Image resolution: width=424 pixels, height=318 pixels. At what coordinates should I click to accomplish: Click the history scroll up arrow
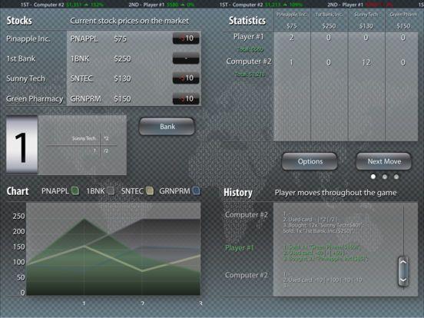coord(403,262)
